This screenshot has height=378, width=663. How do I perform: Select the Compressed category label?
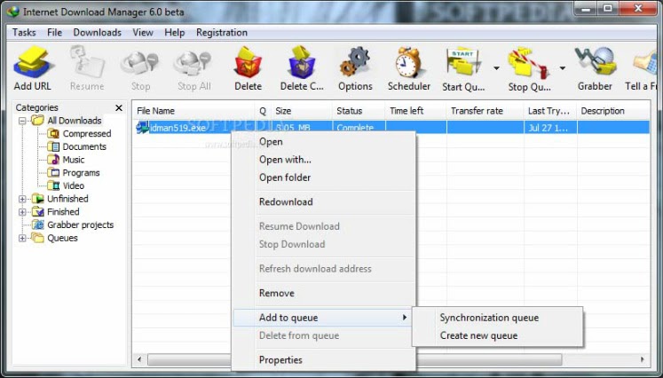click(x=87, y=134)
